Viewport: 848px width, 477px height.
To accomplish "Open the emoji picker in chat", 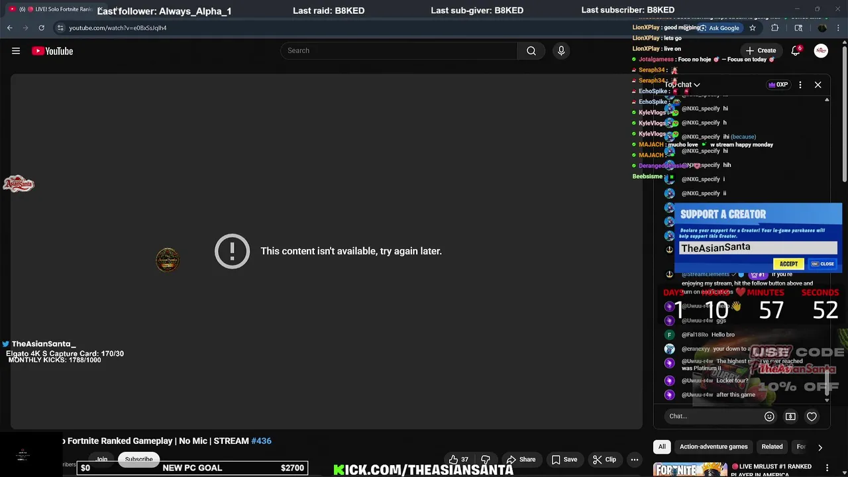I will click(769, 417).
